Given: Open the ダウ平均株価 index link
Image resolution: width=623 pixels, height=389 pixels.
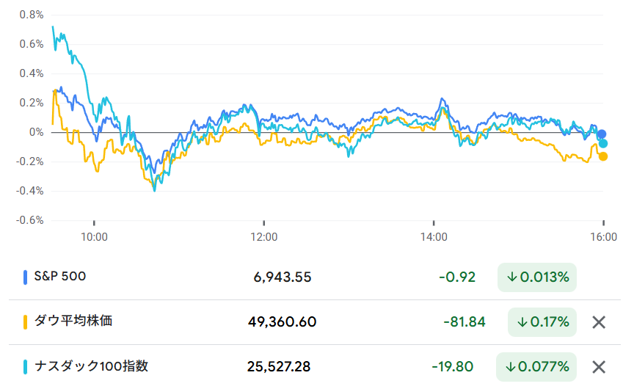Looking at the screenshot, I should click(73, 321).
